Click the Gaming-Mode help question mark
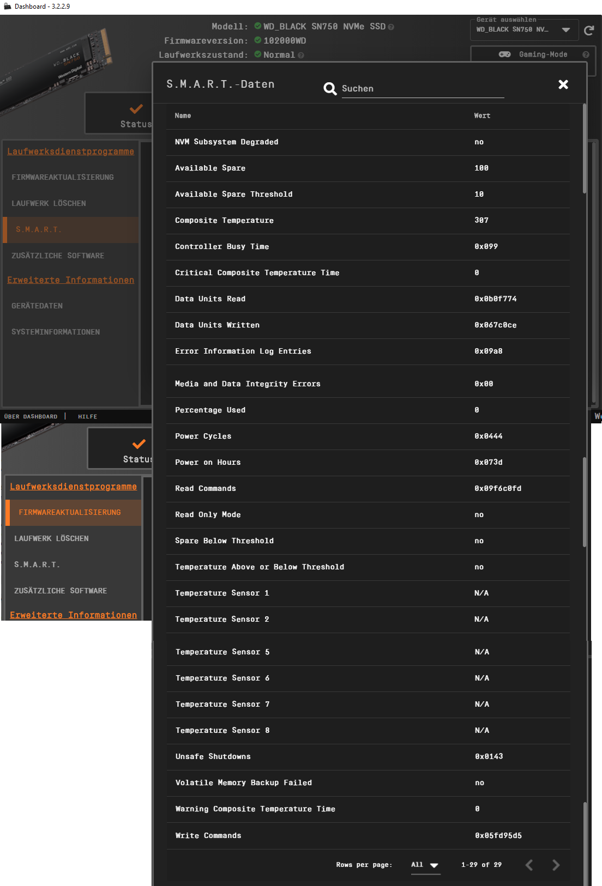602x886 pixels. click(x=586, y=54)
